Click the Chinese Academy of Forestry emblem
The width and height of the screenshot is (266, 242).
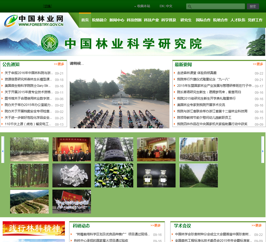coord(49,43)
